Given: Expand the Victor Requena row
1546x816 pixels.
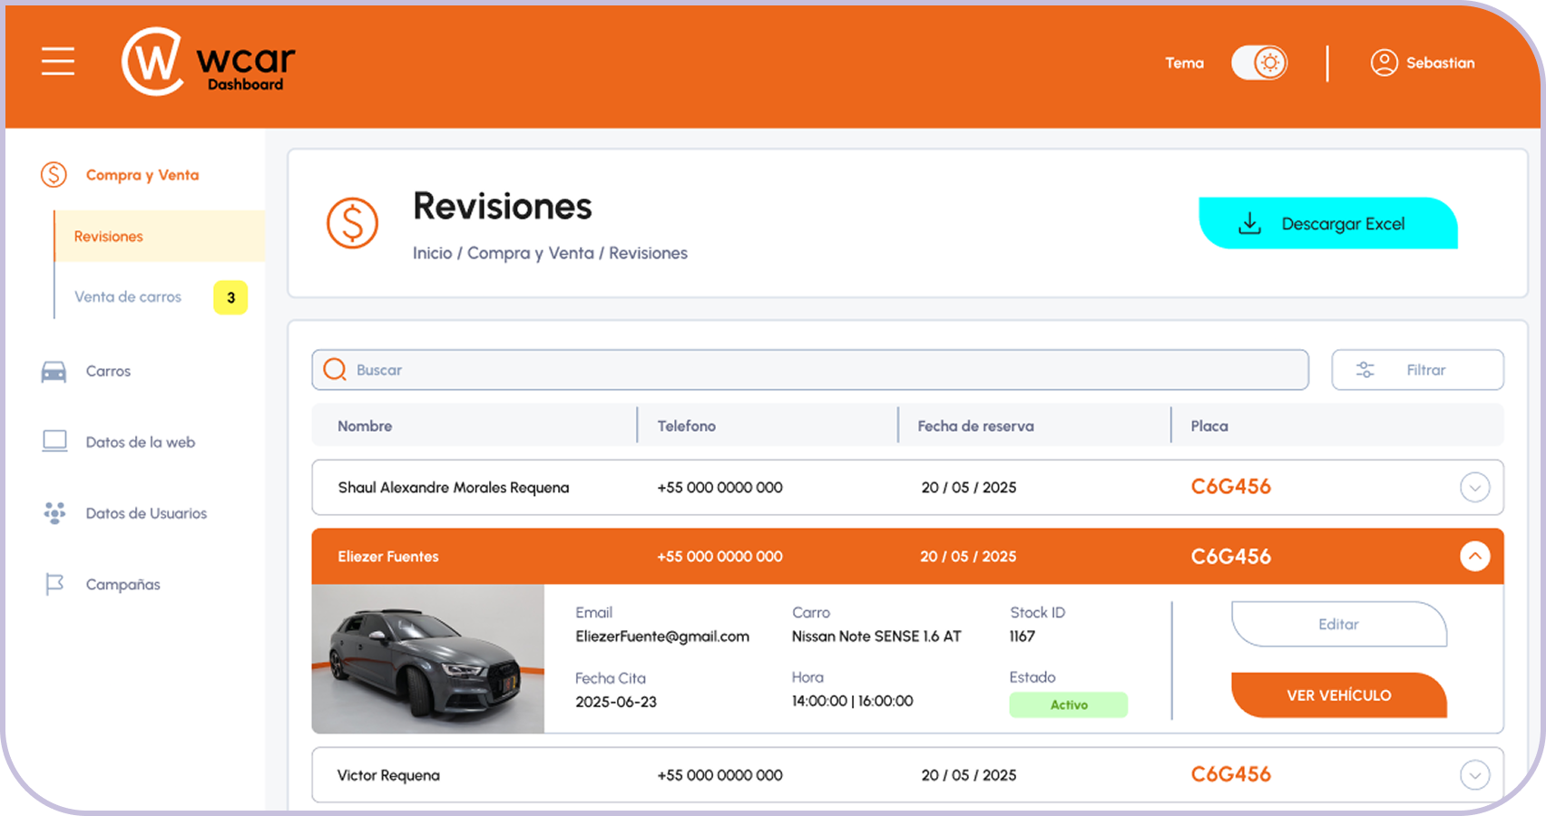Looking at the screenshot, I should click(x=1474, y=775).
